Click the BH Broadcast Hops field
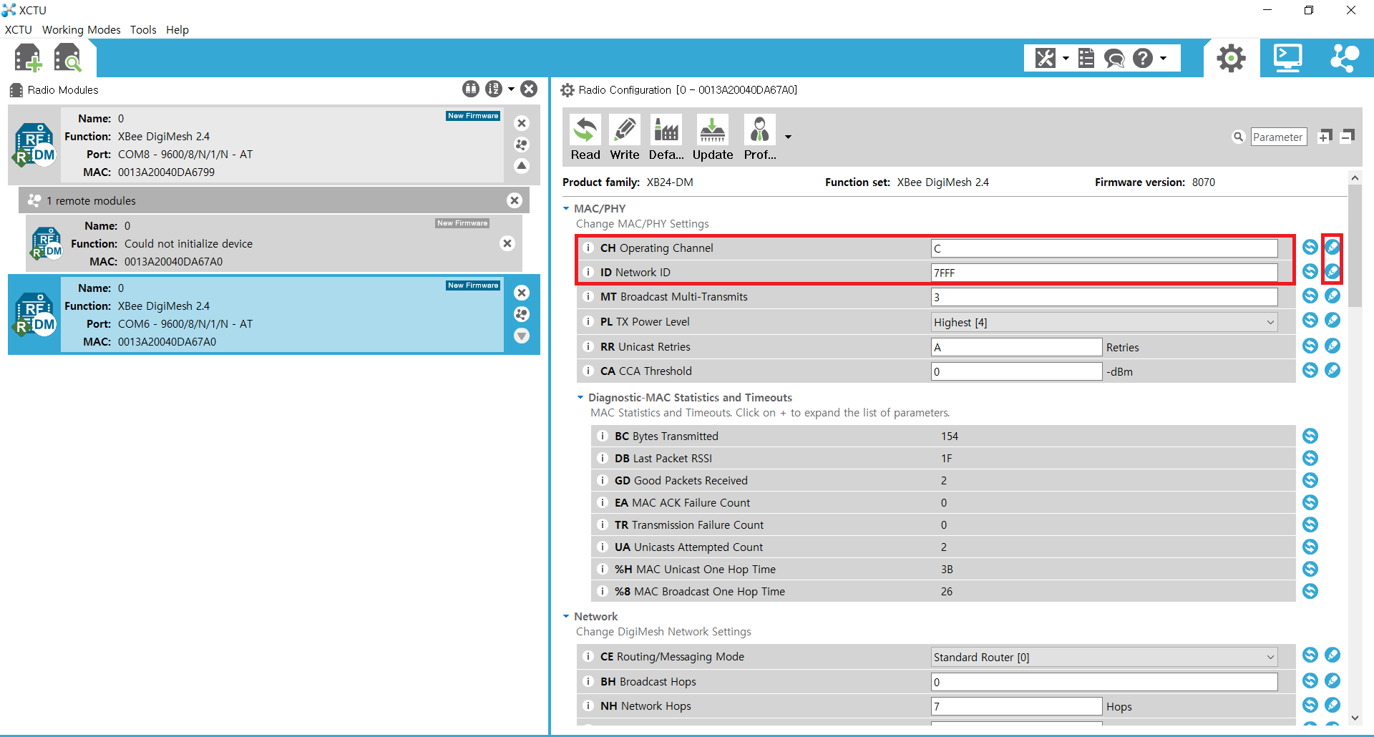1374x737 pixels. [1104, 682]
